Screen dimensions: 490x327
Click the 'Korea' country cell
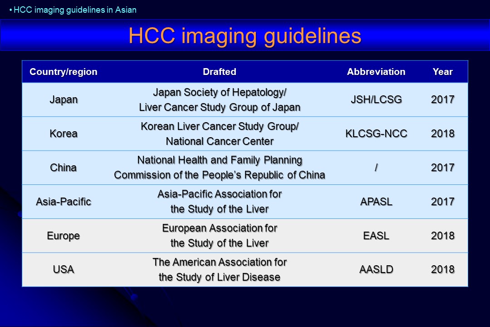point(64,134)
